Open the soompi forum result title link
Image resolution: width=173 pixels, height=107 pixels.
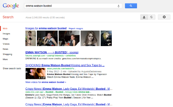(x=52, y=52)
